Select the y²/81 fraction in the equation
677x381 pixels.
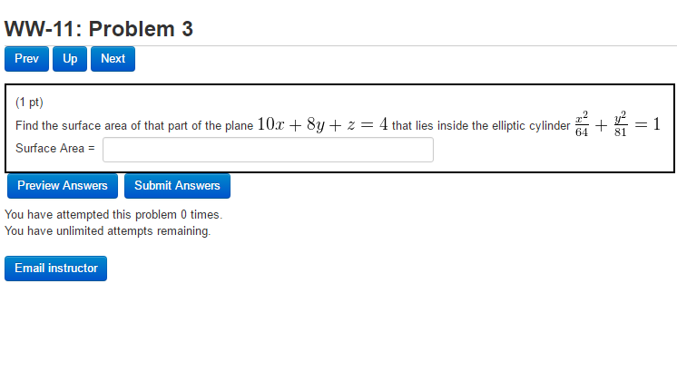(620, 125)
